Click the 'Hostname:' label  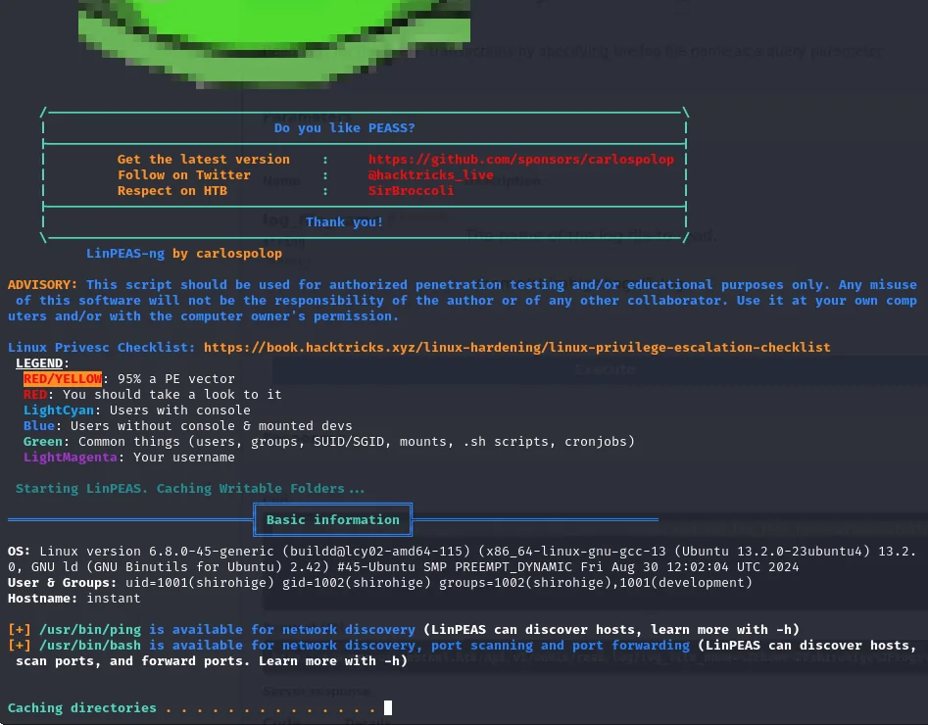pyautogui.click(x=42, y=599)
